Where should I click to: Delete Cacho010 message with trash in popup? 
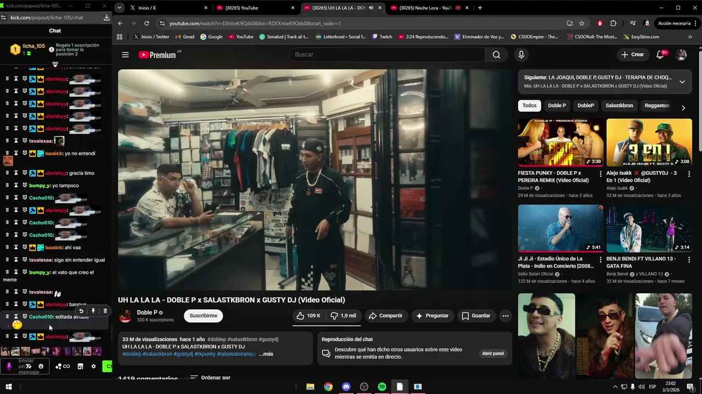[x=105, y=311]
